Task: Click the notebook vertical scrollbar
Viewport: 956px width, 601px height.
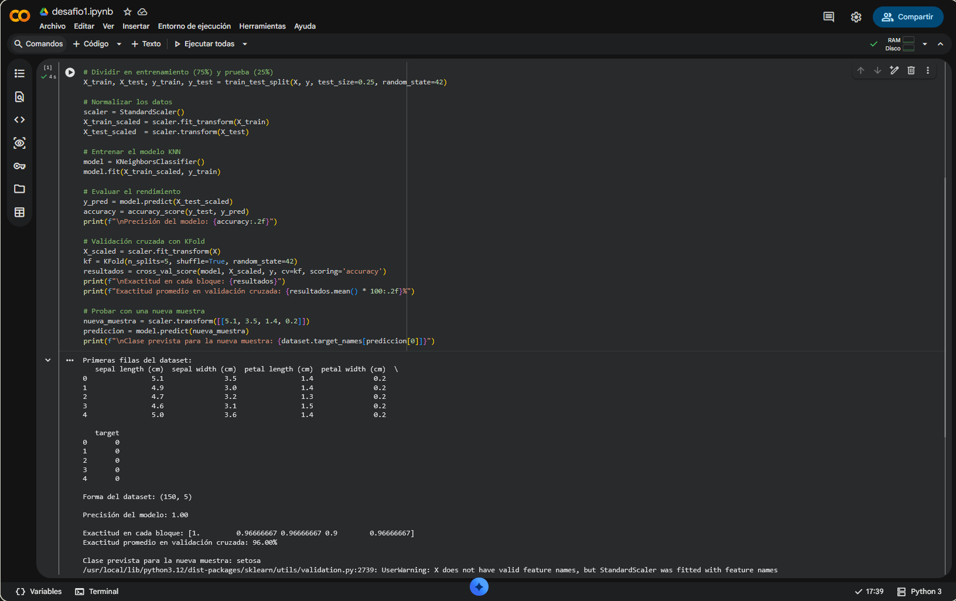Action: click(x=945, y=308)
